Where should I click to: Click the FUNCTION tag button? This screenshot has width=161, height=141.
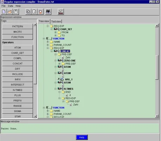(18, 37)
